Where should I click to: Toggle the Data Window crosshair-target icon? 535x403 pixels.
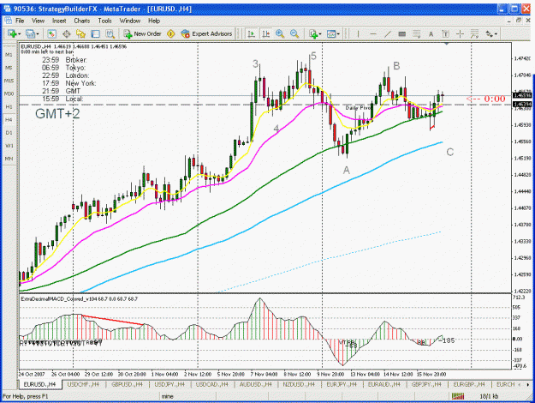pos(66,33)
